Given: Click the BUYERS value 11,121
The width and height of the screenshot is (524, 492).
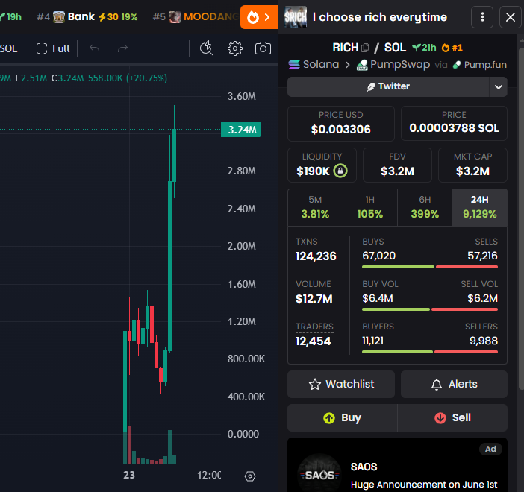Looking at the screenshot, I should coord(372,341).
